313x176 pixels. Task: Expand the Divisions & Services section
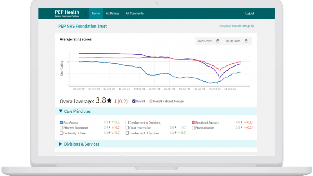click(x=61, y=144)
